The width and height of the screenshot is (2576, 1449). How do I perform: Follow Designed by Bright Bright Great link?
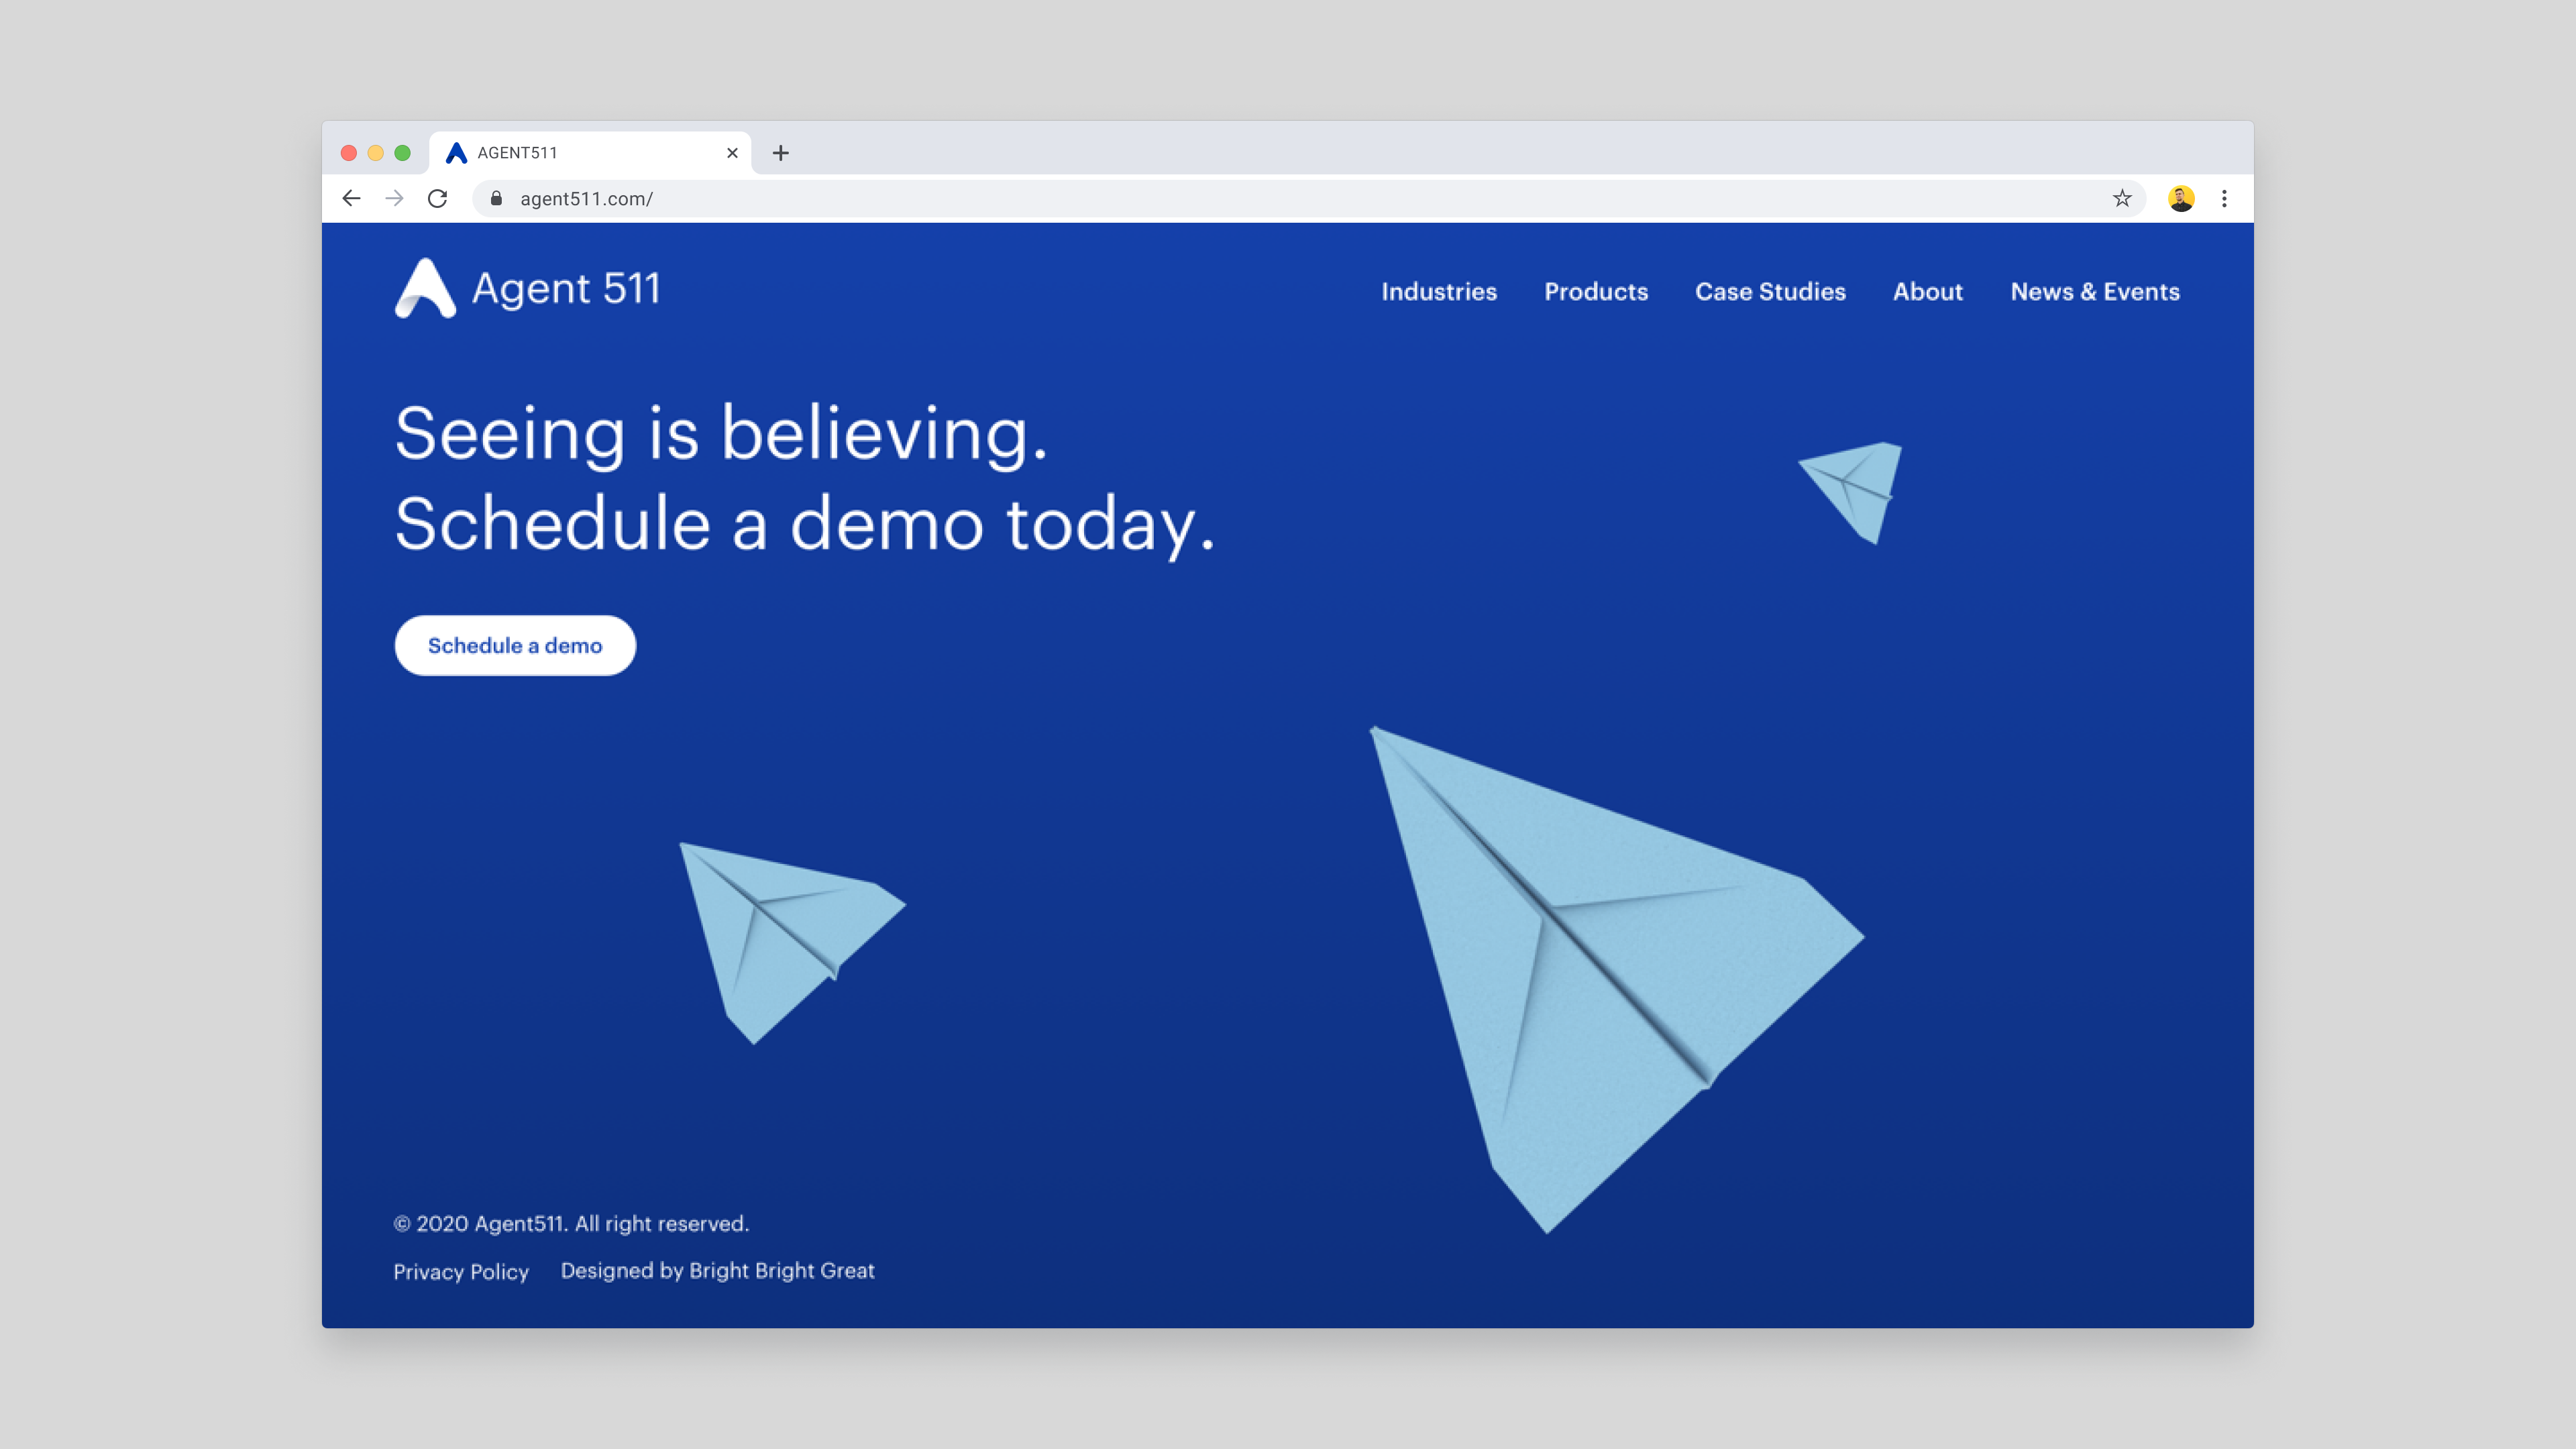(717, 1271)
